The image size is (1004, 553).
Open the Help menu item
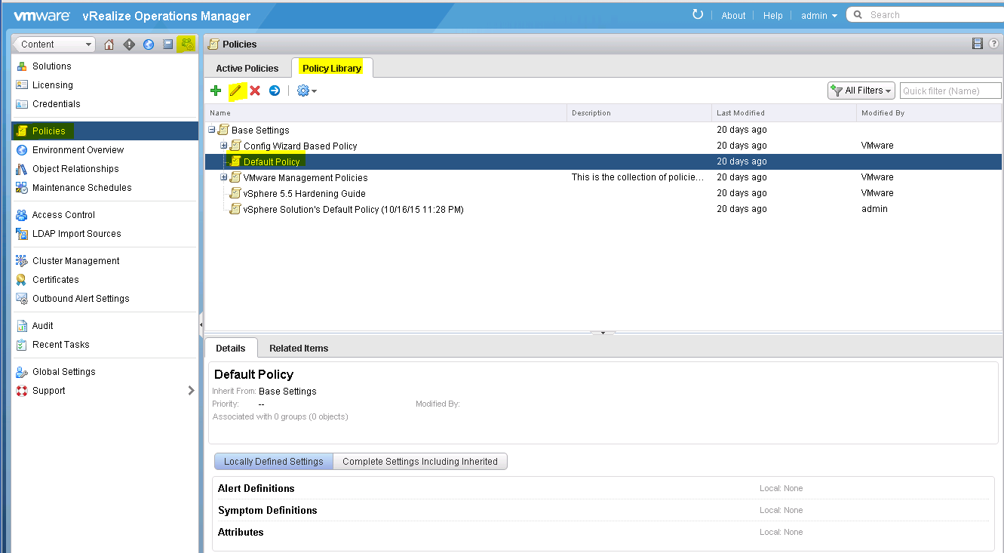point(773,15)
